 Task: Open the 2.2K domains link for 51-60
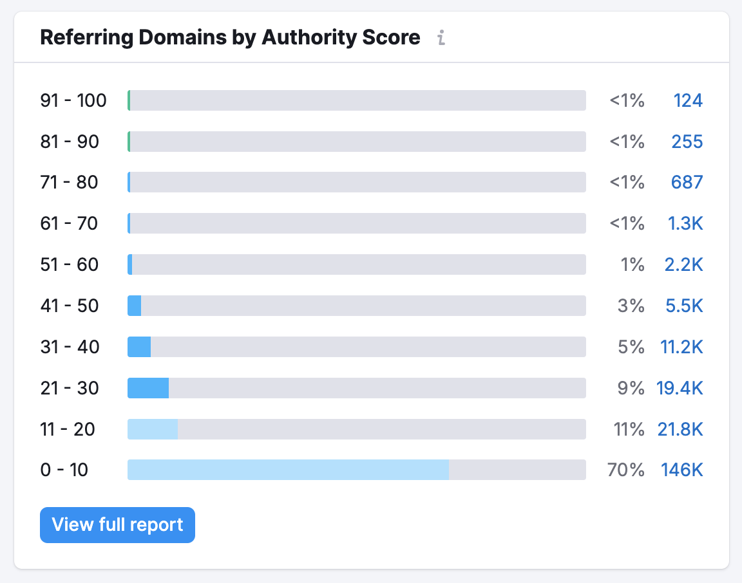coord(683,264)
